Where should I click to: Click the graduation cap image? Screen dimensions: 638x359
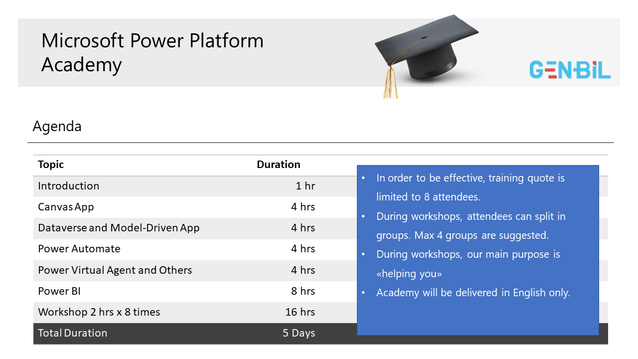[x=426, y=56]
